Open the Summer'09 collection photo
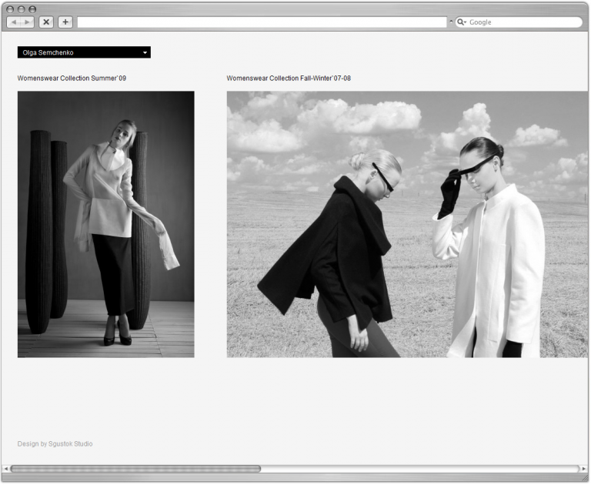The height and width of the screenshot is (485, 591). point(106,224)
